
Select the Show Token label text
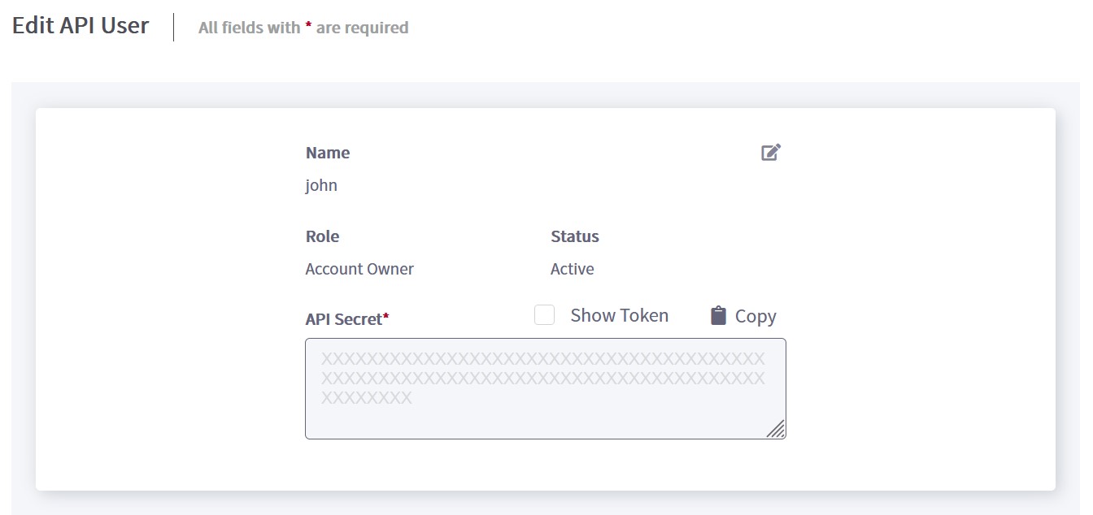[x=620, y=315]
